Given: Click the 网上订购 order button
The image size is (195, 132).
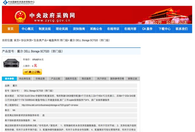Looking at the screenshot, I should (x=32, y=72).
